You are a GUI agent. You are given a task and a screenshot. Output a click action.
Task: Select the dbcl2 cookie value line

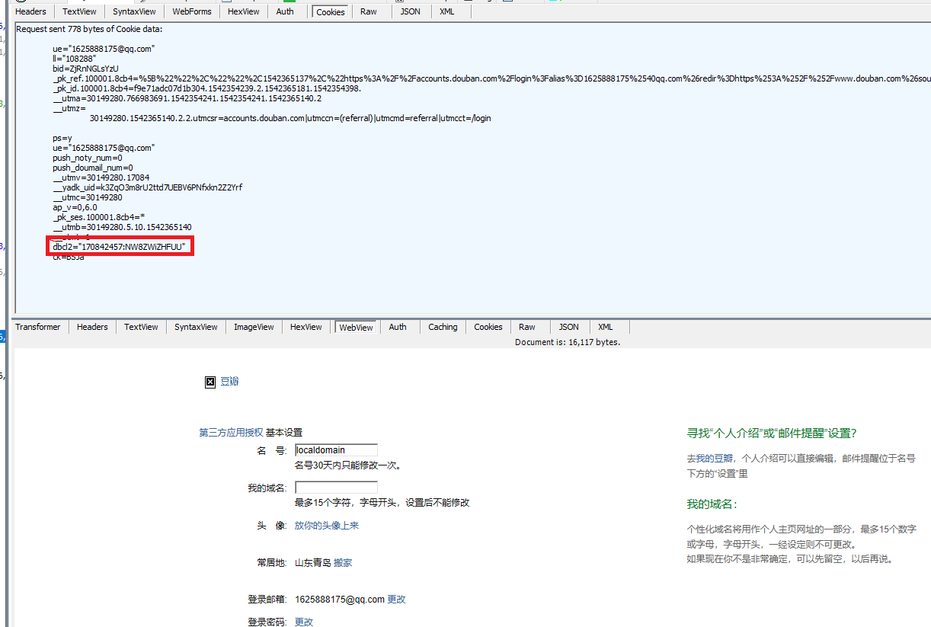[119, 246]
